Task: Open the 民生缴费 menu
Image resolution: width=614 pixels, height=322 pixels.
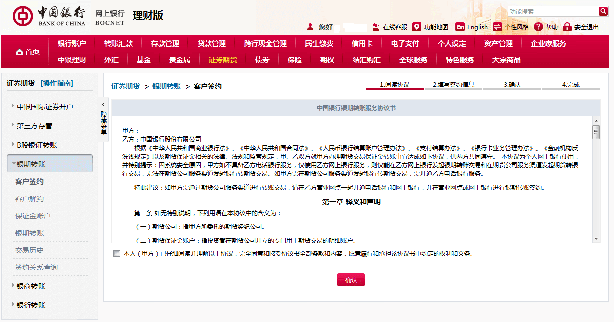Action: point(319,43)
